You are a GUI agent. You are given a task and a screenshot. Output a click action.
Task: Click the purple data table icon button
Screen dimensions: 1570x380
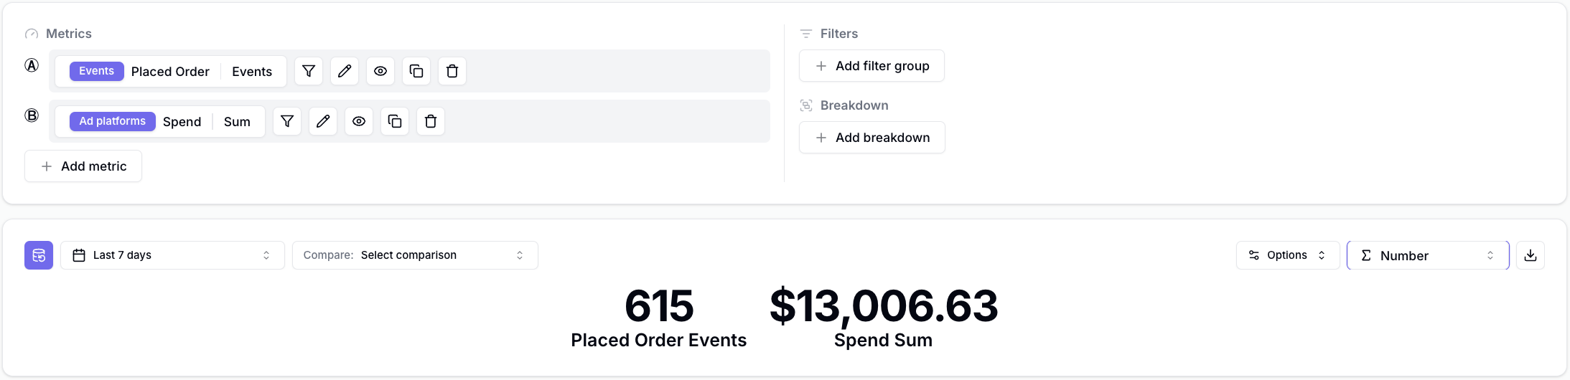tap(39, 255)
